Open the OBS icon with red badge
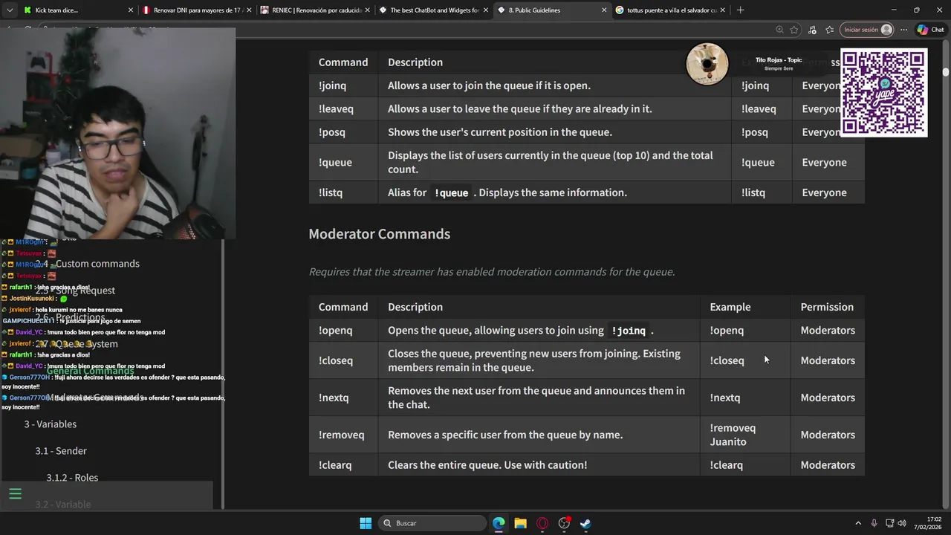The width and height of the screenshot is (951, 535). pos(564,523)
